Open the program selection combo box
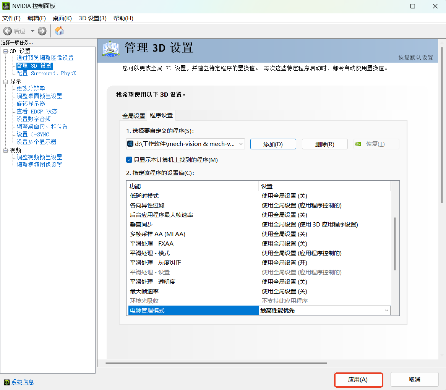 tap(241, 144)
